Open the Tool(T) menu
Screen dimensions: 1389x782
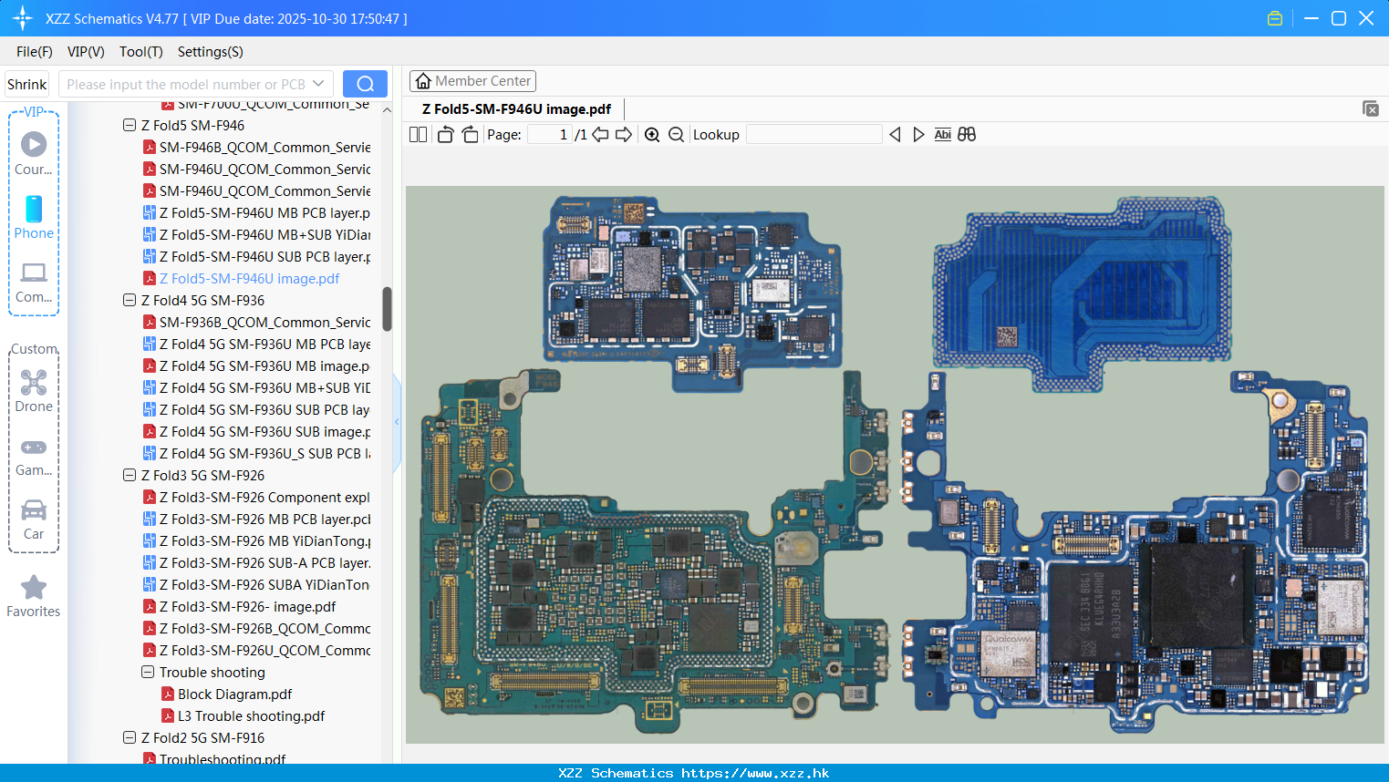[141, 52]
